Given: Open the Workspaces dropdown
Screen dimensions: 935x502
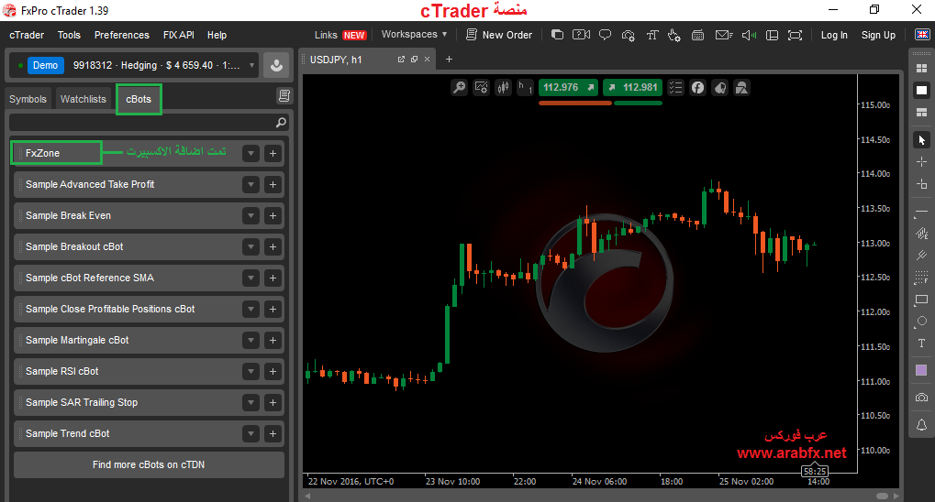Looking at the screenshot, I should [415, 35].
